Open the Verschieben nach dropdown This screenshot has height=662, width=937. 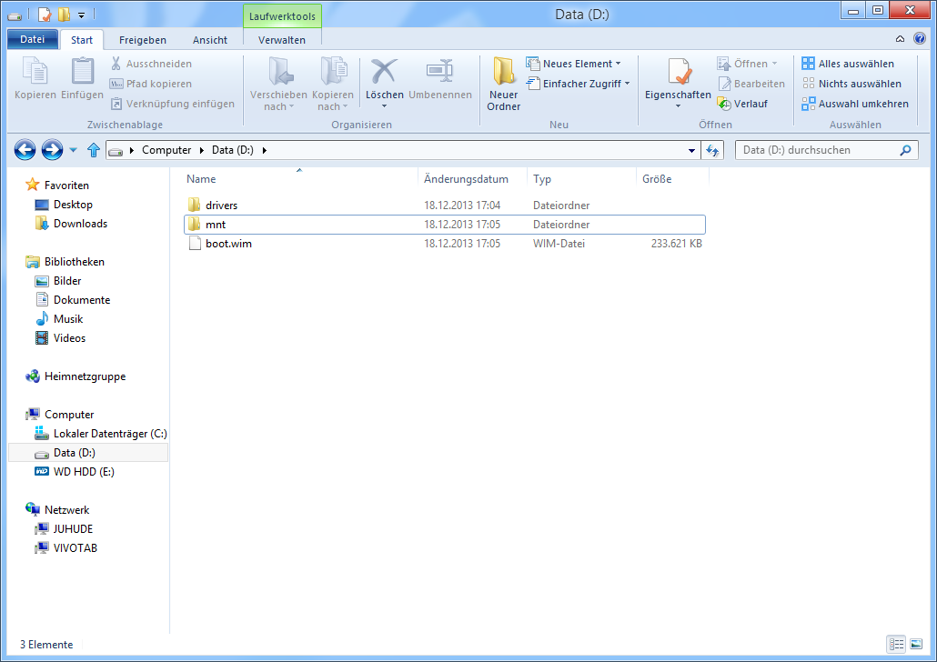click(x=278, y=84)
